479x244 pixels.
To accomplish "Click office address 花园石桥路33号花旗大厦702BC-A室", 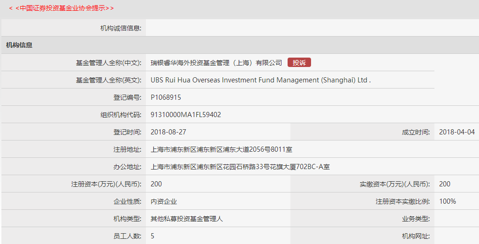I will pyautogui.click(x=276, y=167).
